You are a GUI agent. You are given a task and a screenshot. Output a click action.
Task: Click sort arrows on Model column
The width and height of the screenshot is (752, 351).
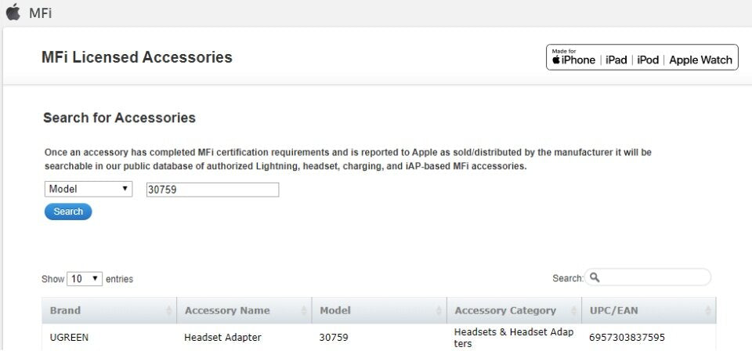click(439, 311)
